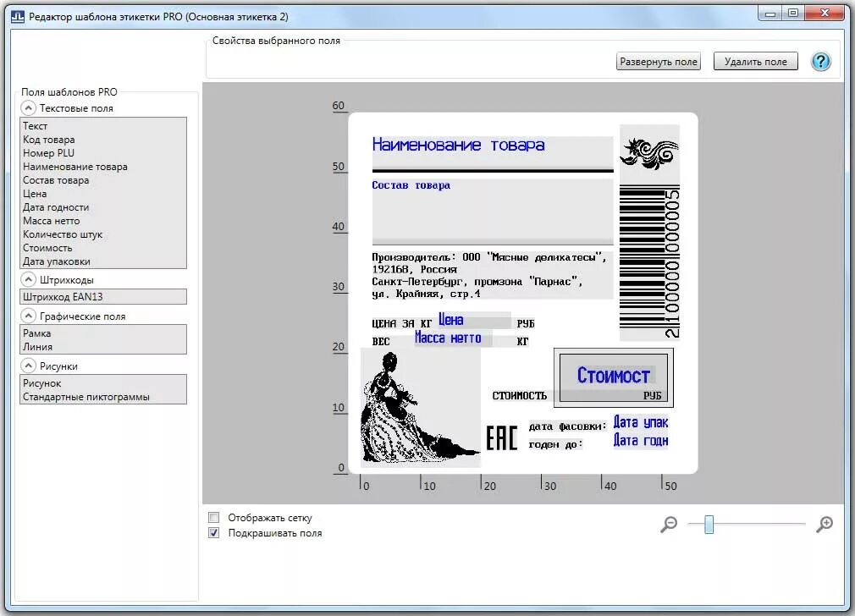The width and height of the screenshot is (855, 616).
Task: Select Текст in the fields list
Action: point(103,126)
